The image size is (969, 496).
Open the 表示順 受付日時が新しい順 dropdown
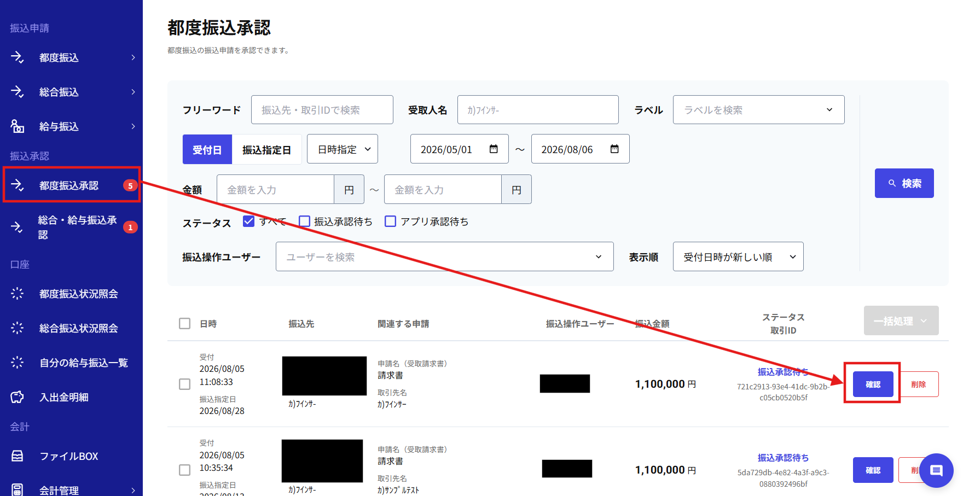[x=738, y=256]
